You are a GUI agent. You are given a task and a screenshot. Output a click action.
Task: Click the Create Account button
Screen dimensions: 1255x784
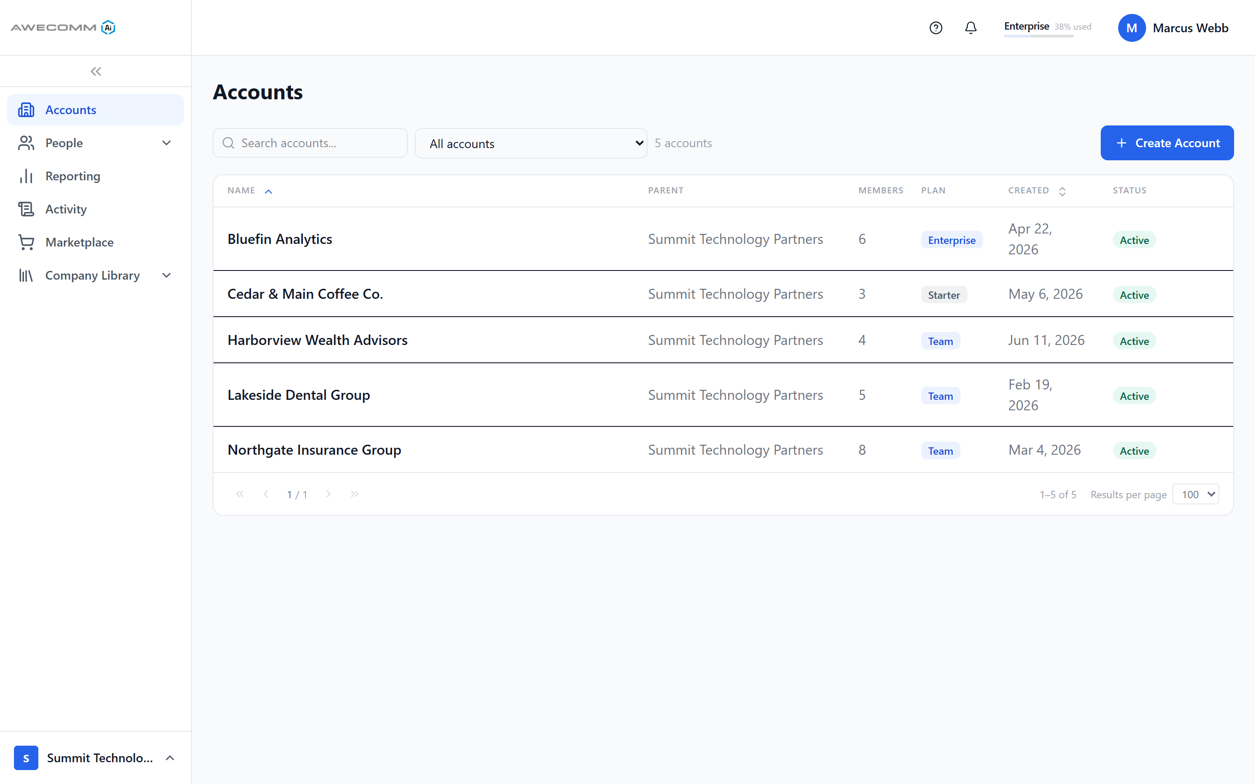[x=1167, y=143]
